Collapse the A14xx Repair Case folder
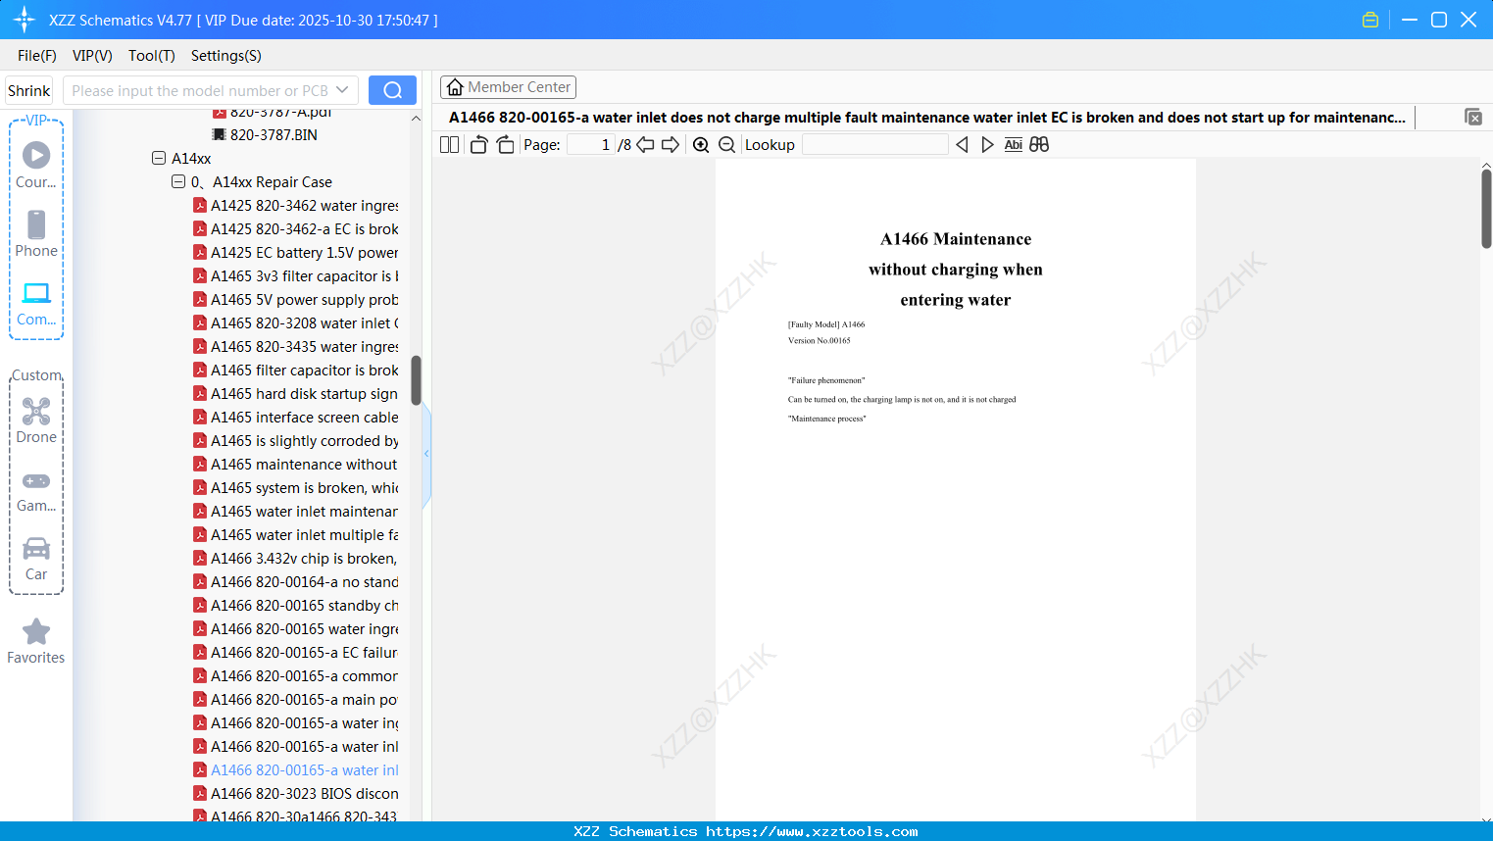This screenshot has width=1493, height=841. (178, 181)
